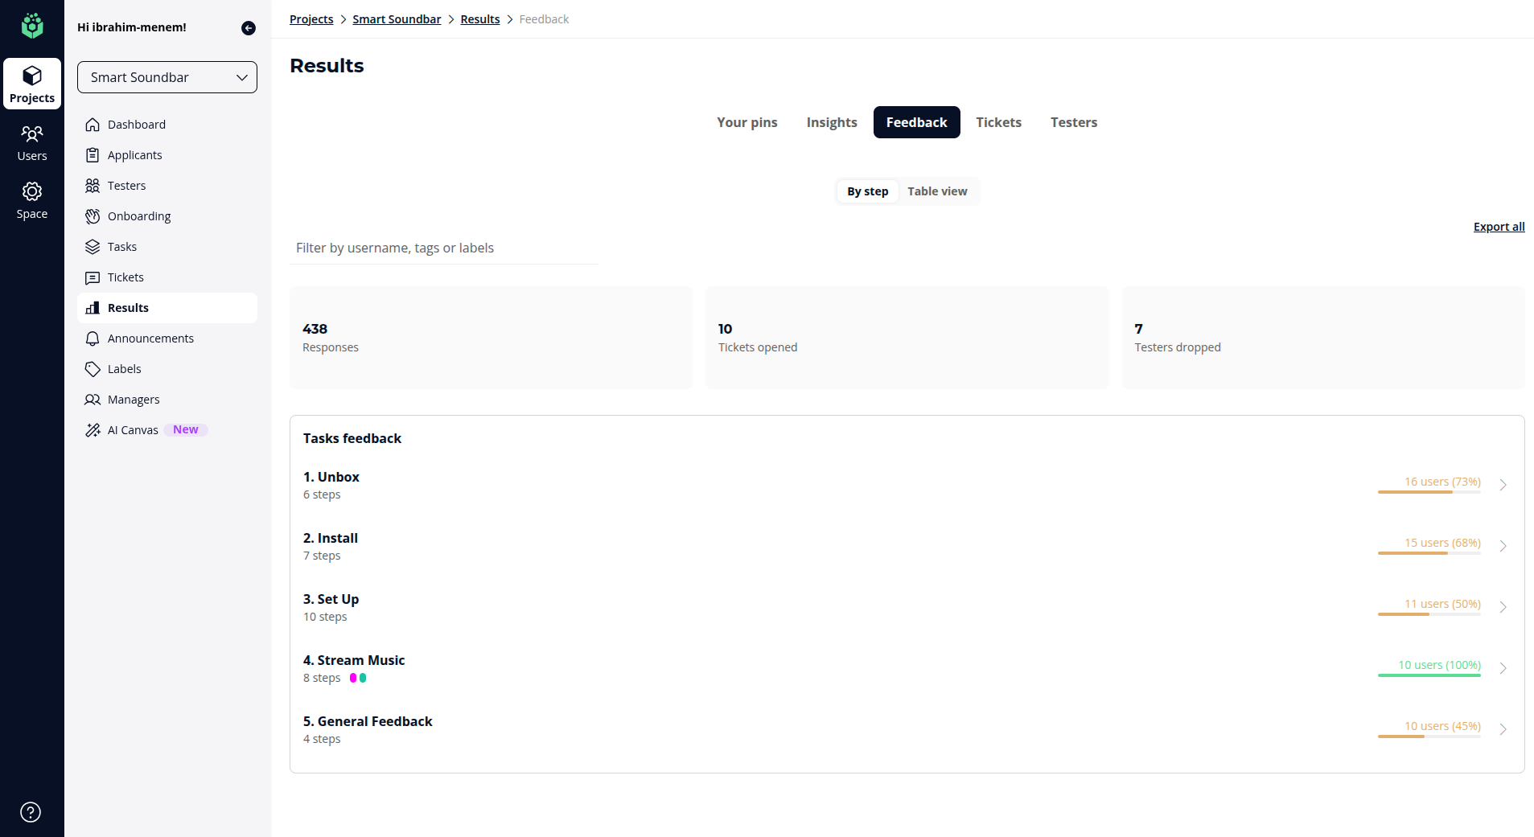Switch to By step view

[x=867, y=191]
